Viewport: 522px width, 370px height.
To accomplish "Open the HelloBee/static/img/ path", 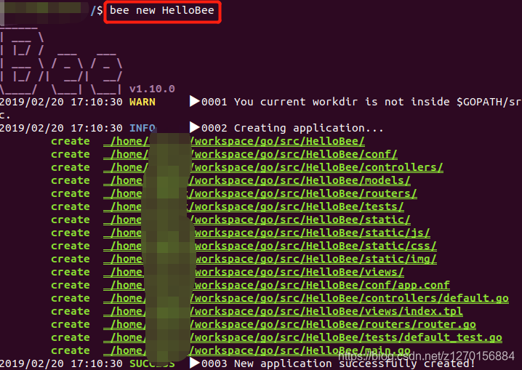I will click(x=270, y=259).
